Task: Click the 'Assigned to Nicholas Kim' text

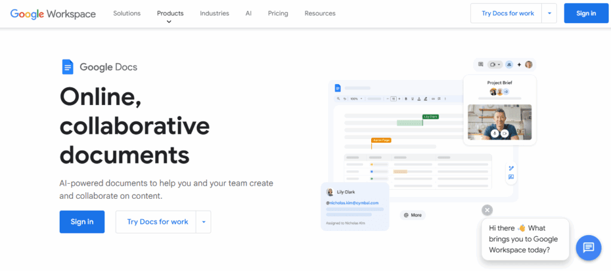Action: tap(346, 223)
